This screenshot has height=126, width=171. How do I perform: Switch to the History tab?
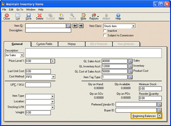point(71,44)
